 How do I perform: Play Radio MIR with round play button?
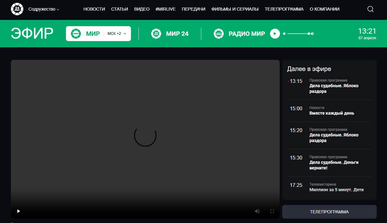coord(275,34)
